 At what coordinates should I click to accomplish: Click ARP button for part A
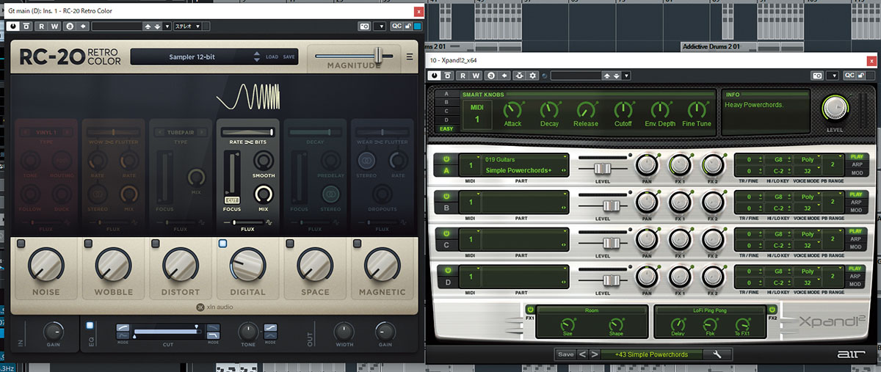[856, 164]
